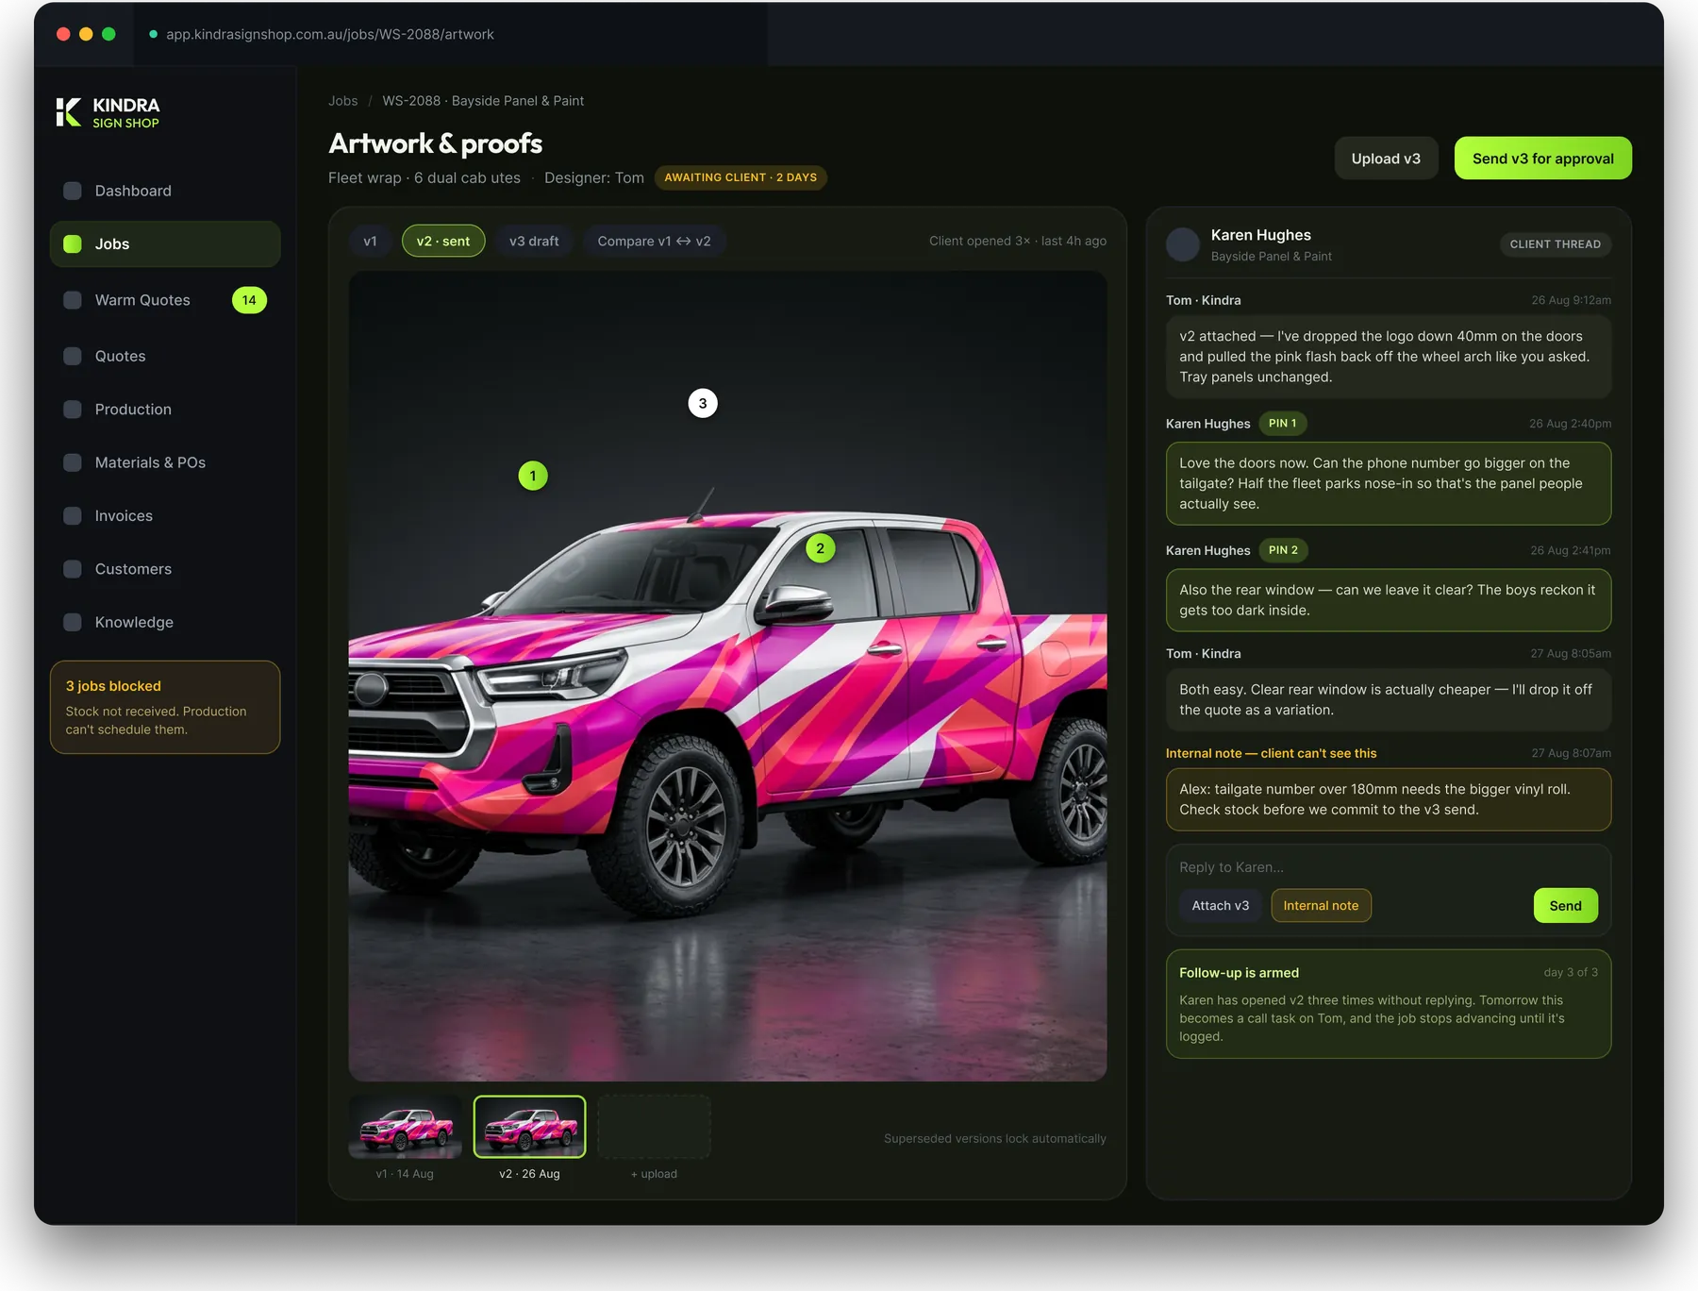Image resolution: width=1698 pixels, height=1291 pixels.
Task: Open Production in the sidebar
Action: point(165,410)
